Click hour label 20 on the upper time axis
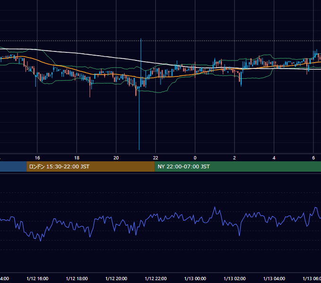 116,158
